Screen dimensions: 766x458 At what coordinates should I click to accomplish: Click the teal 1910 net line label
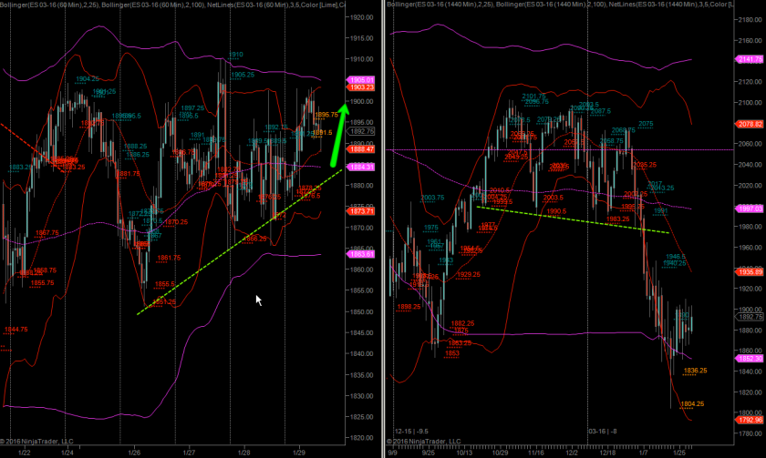236,55
